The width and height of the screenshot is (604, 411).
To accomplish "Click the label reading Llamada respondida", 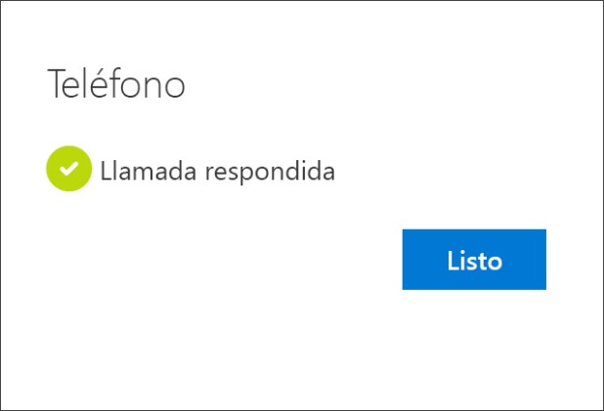I will pos(218,172).
